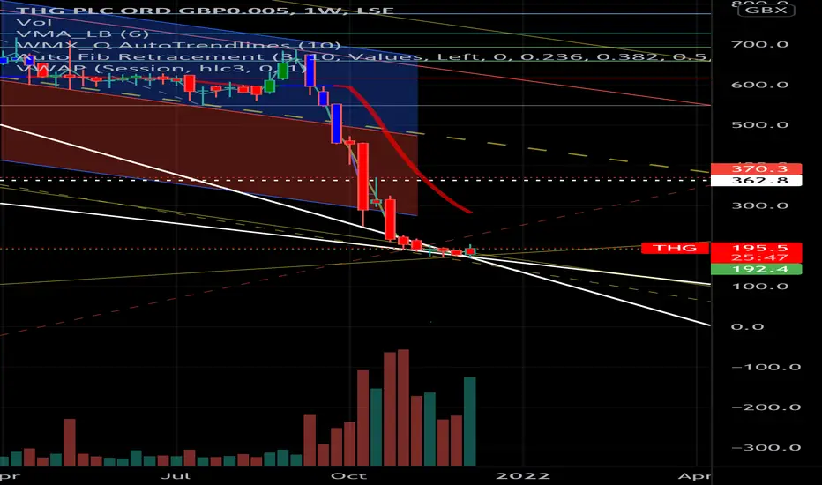Screen dimensions: 822x485
Task: Select the VMA_LB (6) indicator legend
Action: pos(82,34)
